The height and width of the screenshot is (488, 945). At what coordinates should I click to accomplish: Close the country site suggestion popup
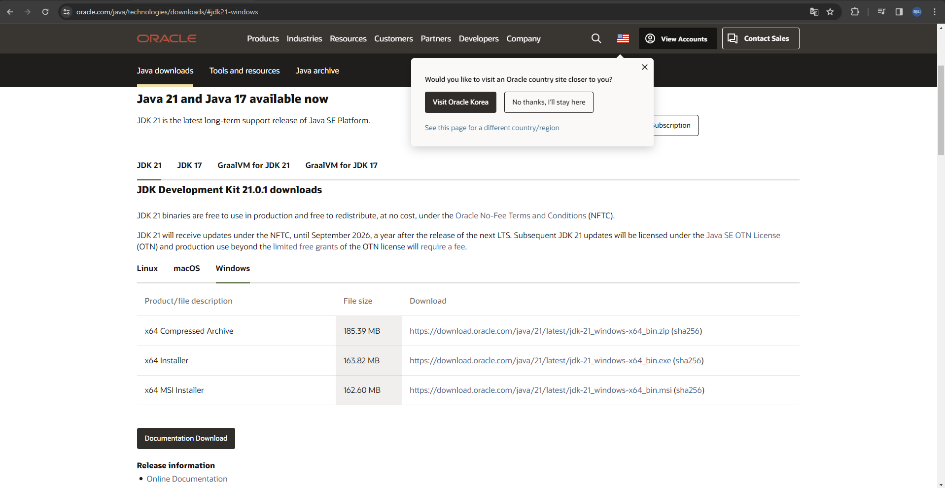pyautogui.click(x=644, y=67)
